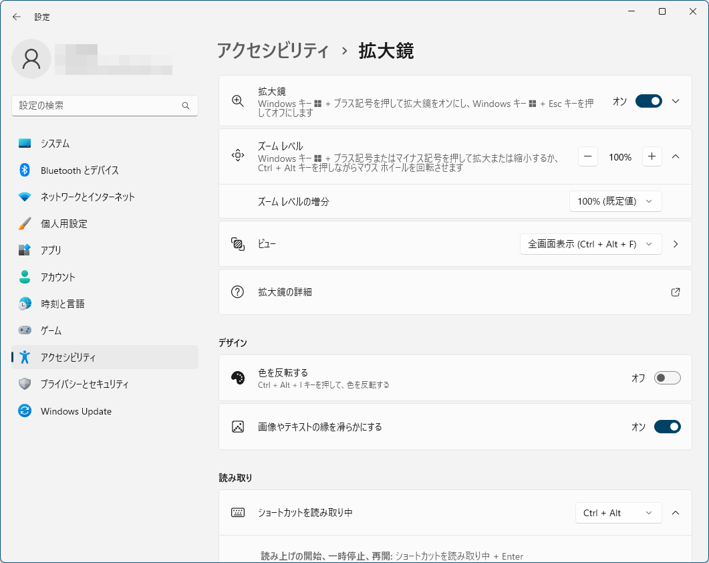This screenshot has height=563, width=709.
Task: Click the システム monitor icon in sidebar
Action: 25,144
